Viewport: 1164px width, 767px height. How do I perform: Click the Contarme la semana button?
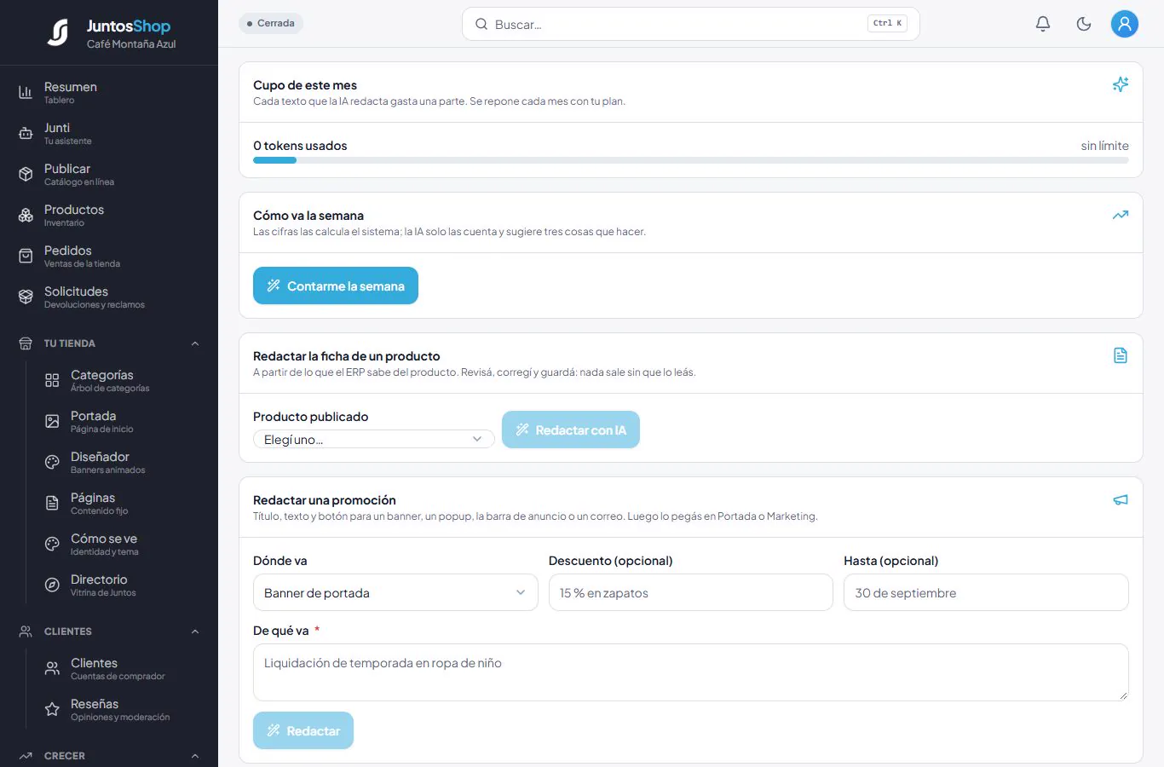pyautogui.click(x=336, y=285)
